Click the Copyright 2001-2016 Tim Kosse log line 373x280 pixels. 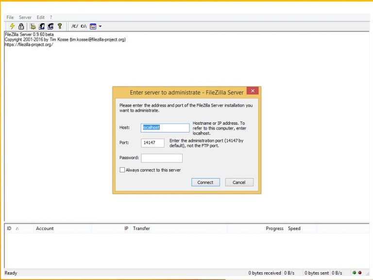[65, 40]
